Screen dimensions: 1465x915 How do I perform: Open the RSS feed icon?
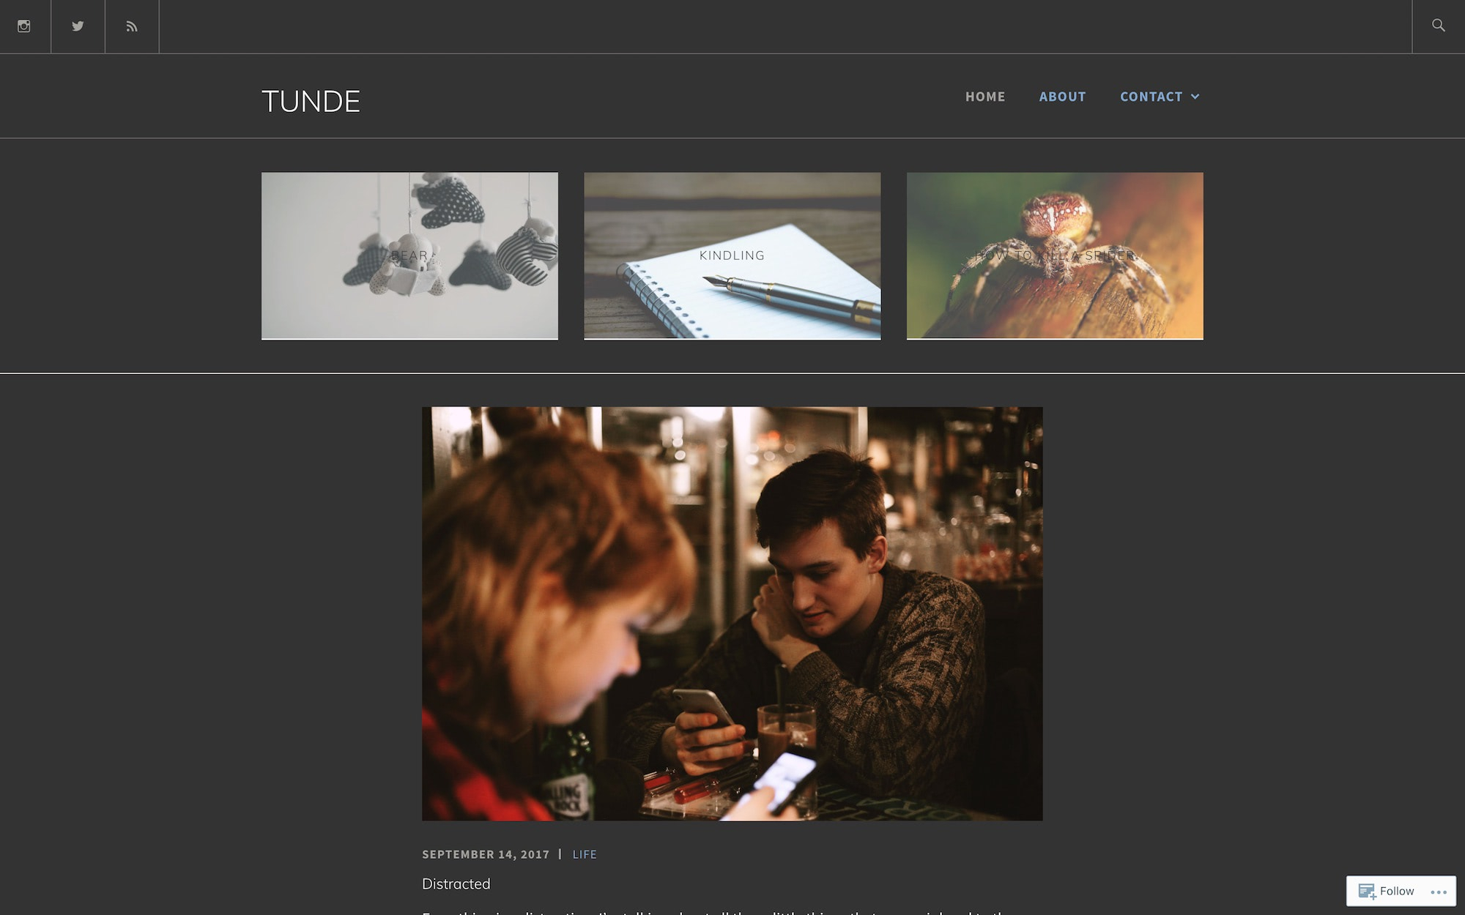click(132, 26)
